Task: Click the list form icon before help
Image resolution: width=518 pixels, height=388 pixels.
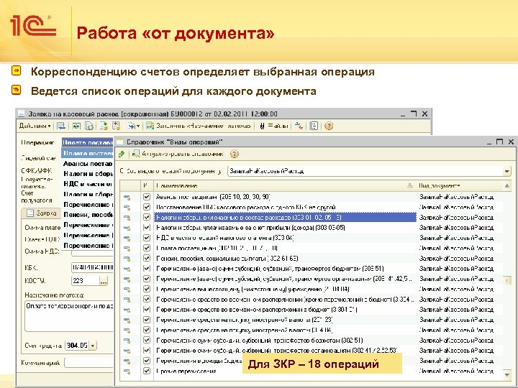Action: tap(314, 126)
